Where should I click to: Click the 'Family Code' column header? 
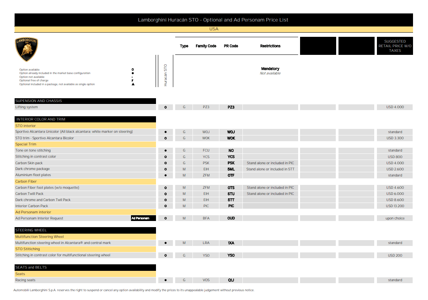click(x=206, y=46)
